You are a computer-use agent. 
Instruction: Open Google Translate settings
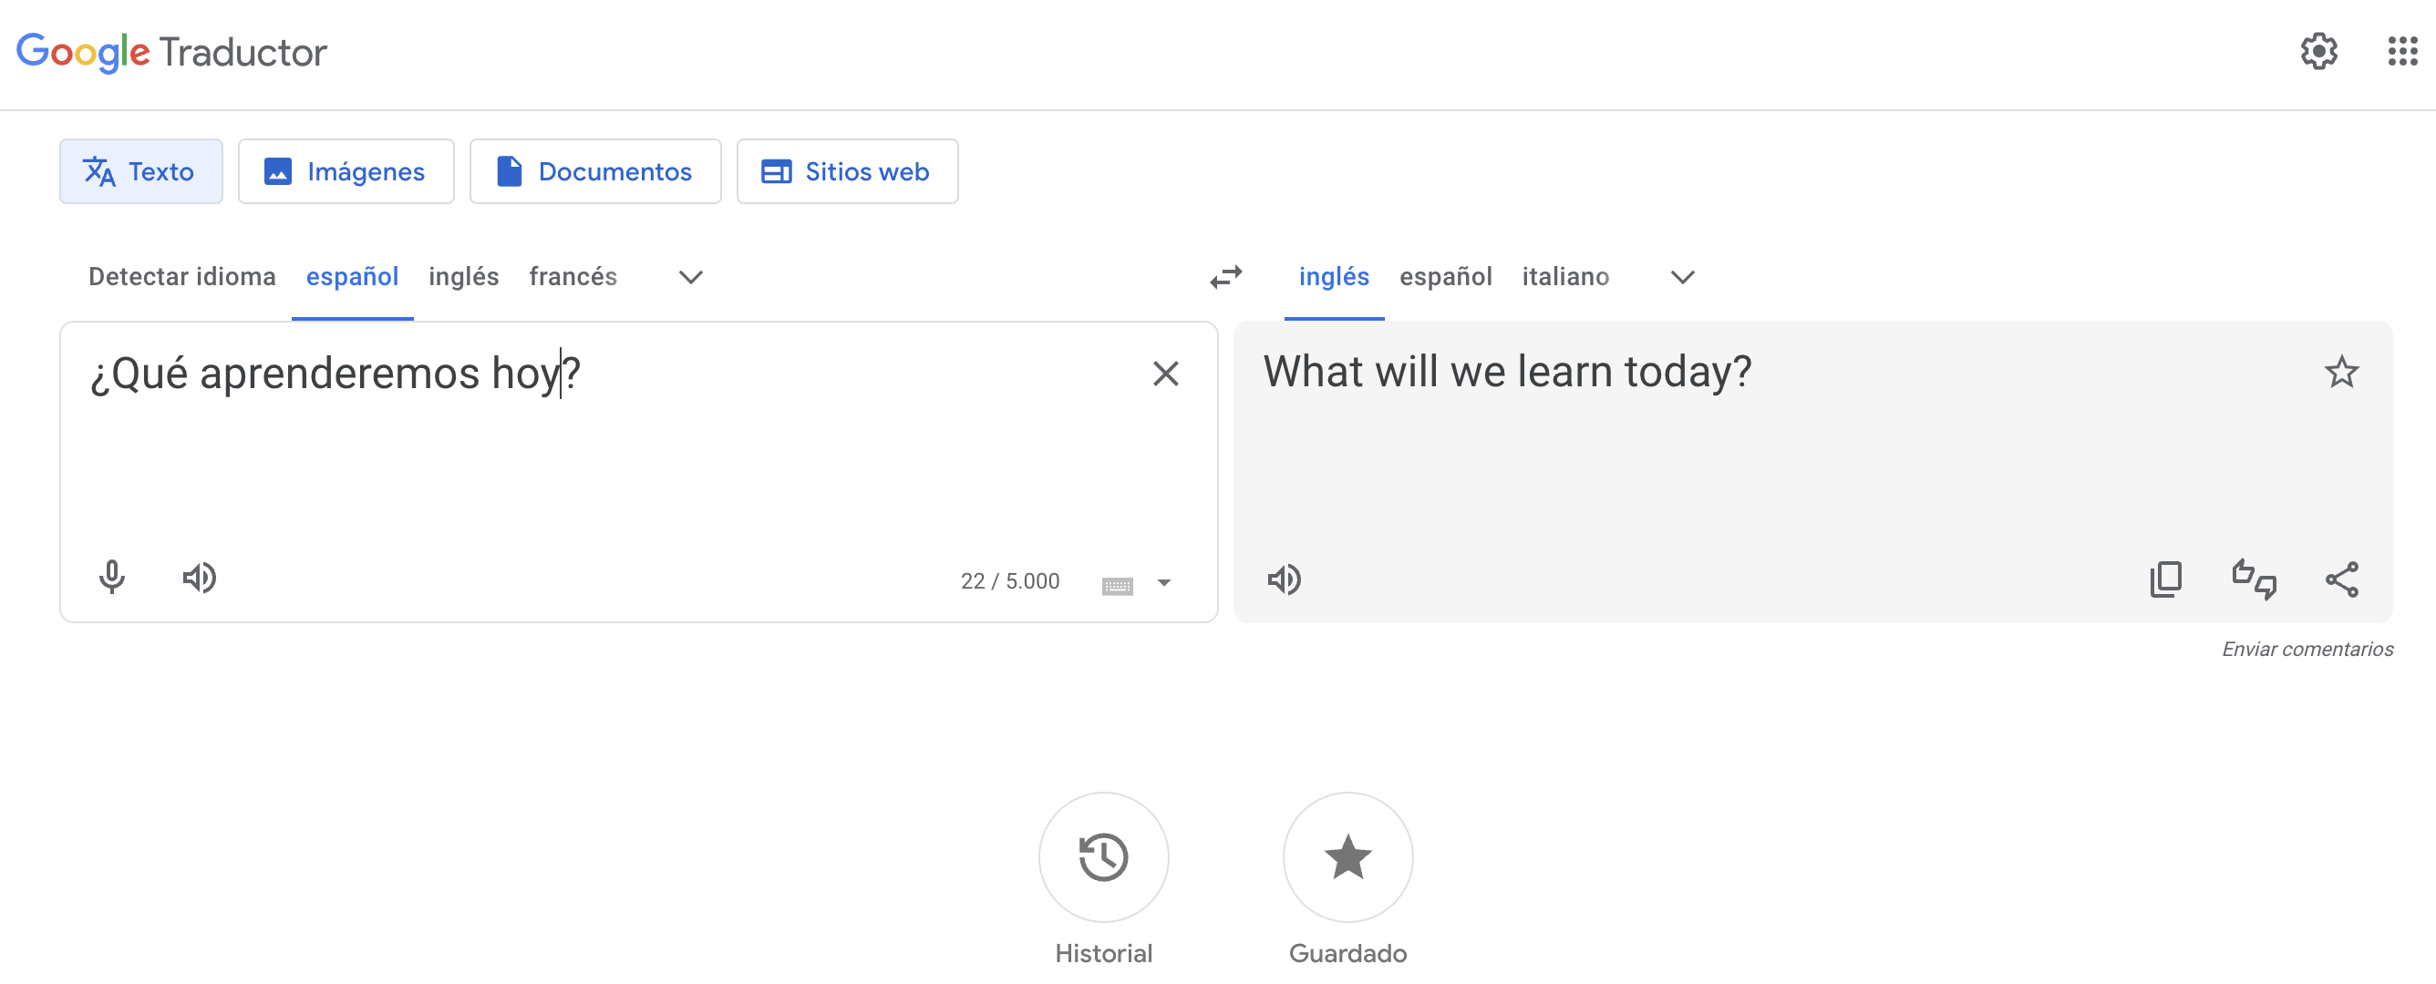[2318, 52]
